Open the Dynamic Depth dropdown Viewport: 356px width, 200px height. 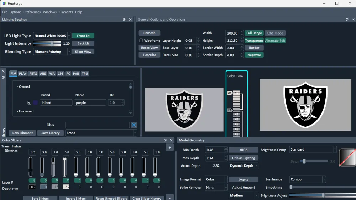[x=244, y=166]
